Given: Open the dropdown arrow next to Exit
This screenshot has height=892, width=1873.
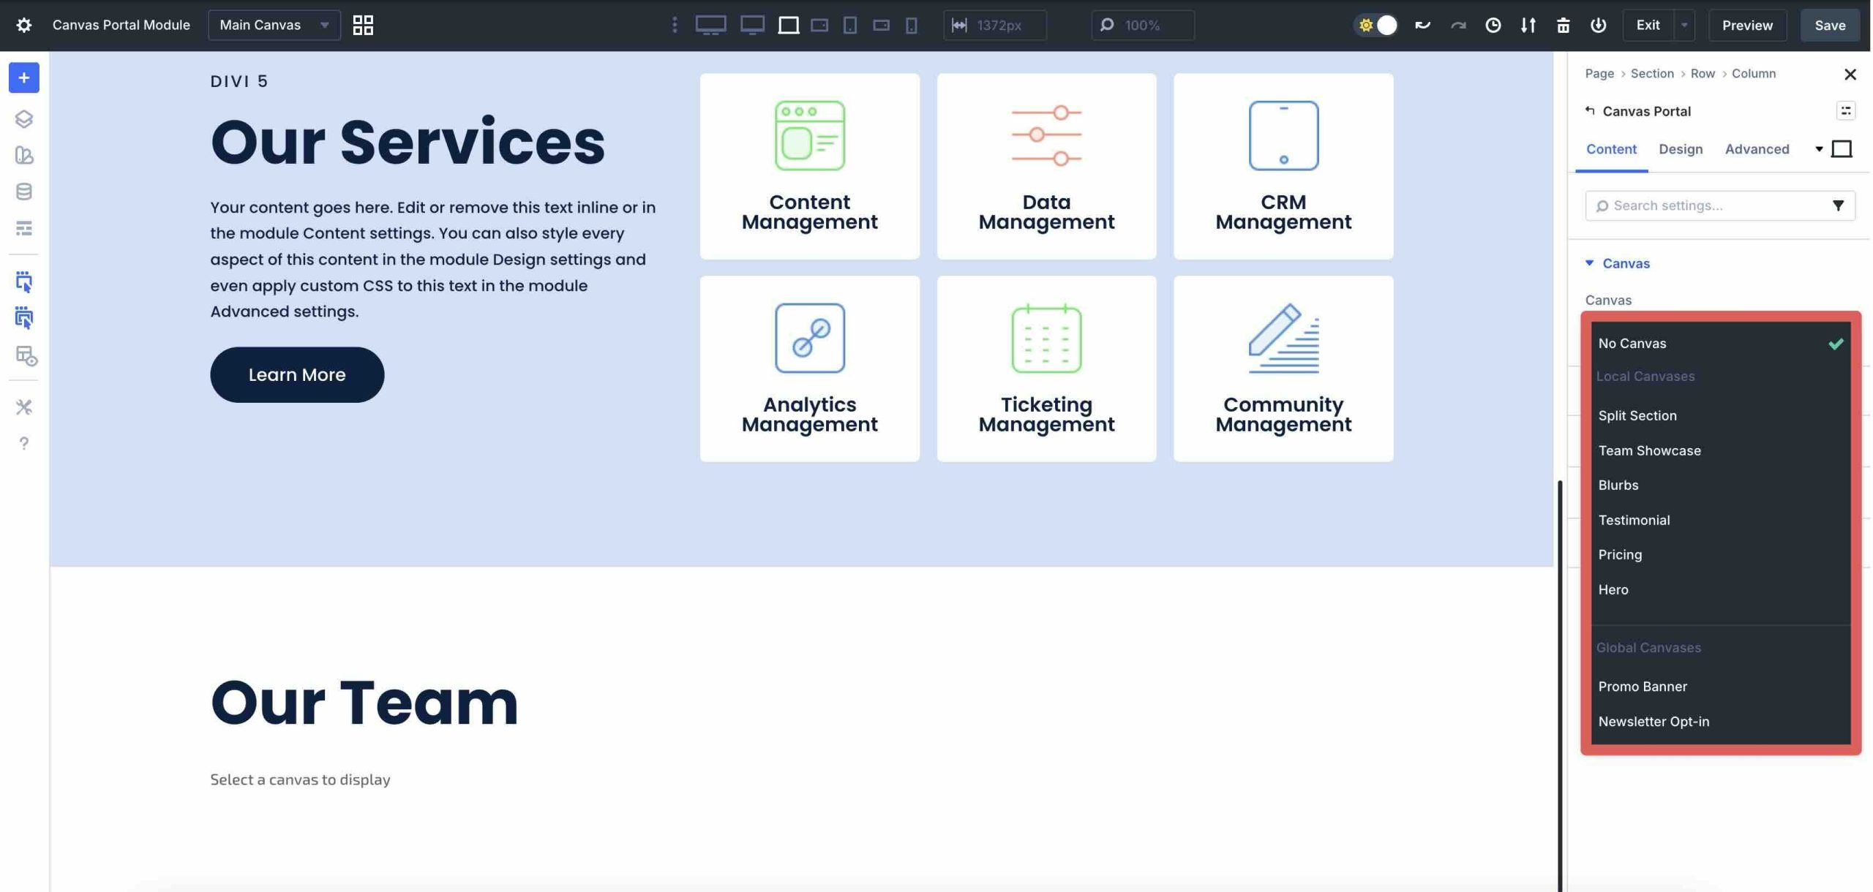Looking at the screenshot, I should click(1684, 25).
